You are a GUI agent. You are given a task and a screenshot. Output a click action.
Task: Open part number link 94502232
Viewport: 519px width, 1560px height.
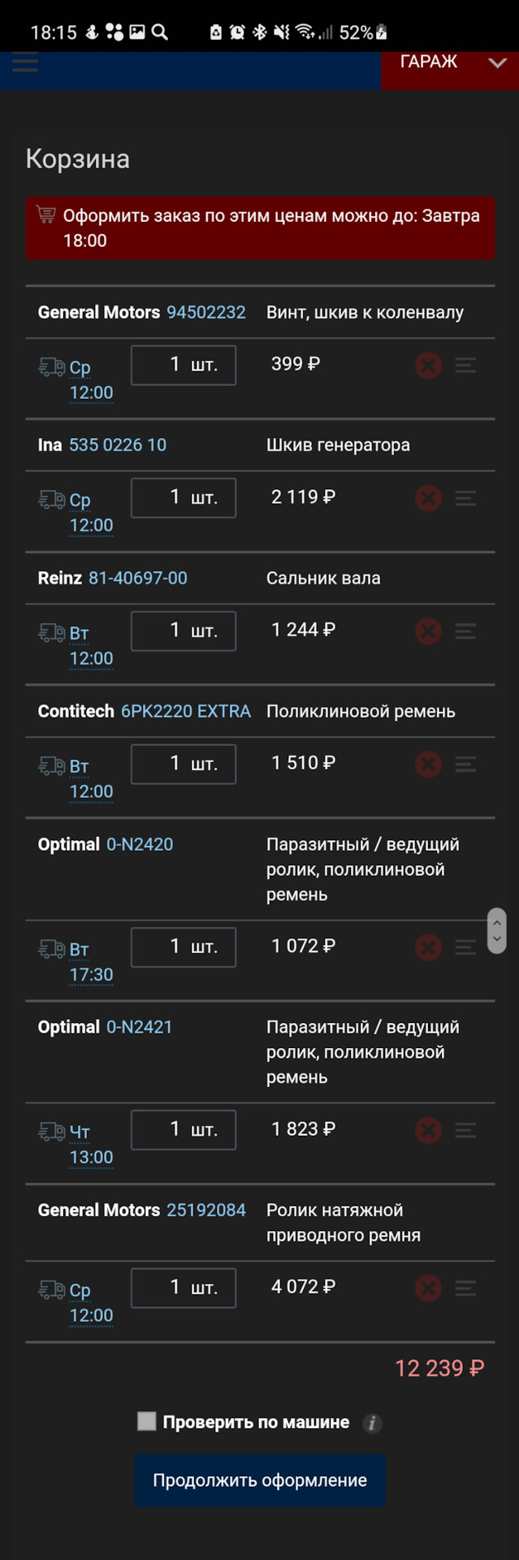point(205,312)
